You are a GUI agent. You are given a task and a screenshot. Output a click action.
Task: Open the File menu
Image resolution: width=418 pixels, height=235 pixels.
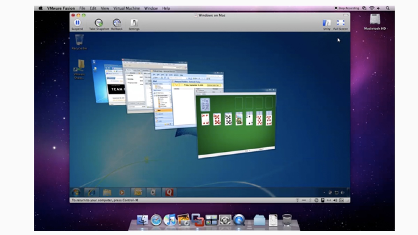tap(82, 8)
